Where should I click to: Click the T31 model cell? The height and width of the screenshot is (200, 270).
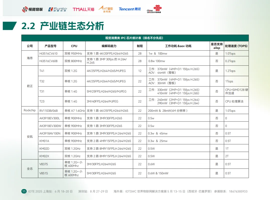point(50,92)
